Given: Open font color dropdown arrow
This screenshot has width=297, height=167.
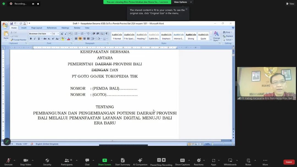Looking at the screenshot, I should coord(71,38).
